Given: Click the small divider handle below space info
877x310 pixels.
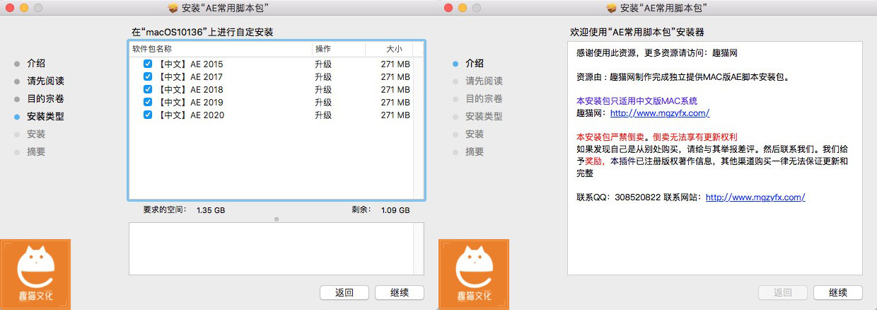Looking at the screenshot, I should click(x=276, y=219).
